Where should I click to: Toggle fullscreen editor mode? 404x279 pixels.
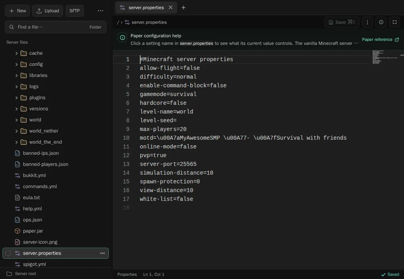coord(394,22)
